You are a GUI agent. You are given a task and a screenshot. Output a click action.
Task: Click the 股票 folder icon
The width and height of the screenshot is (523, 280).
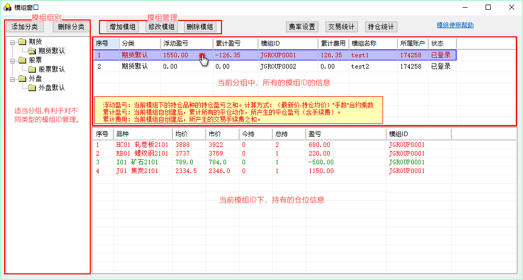point(23,60)
